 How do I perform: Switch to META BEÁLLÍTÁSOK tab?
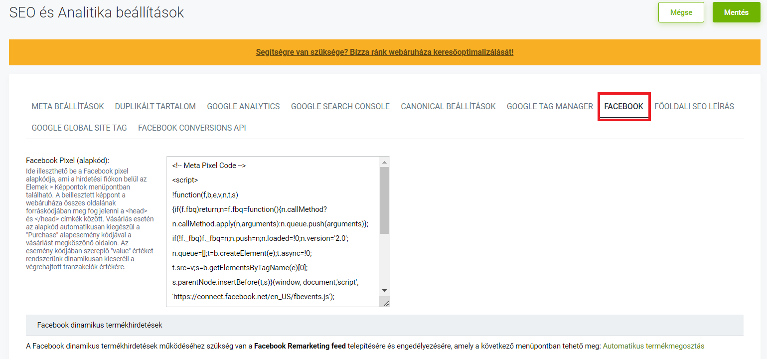pos(68,106)
